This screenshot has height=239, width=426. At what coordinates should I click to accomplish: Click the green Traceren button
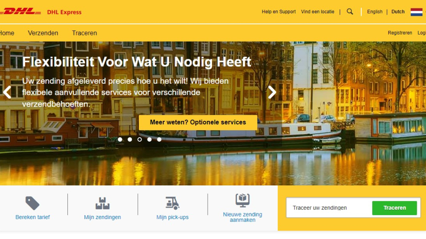pyautogui.click(x=394, y=208)
